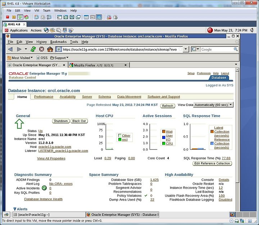
Task: Switch to the oracle@oracle11g terminal taskbar item
Action: tap(49, 215)
